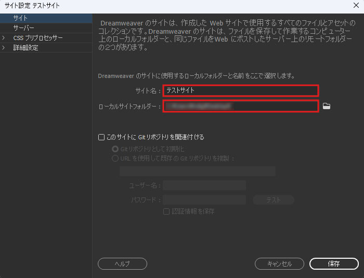Open the サーバー settings category

(x=46, y=28)
